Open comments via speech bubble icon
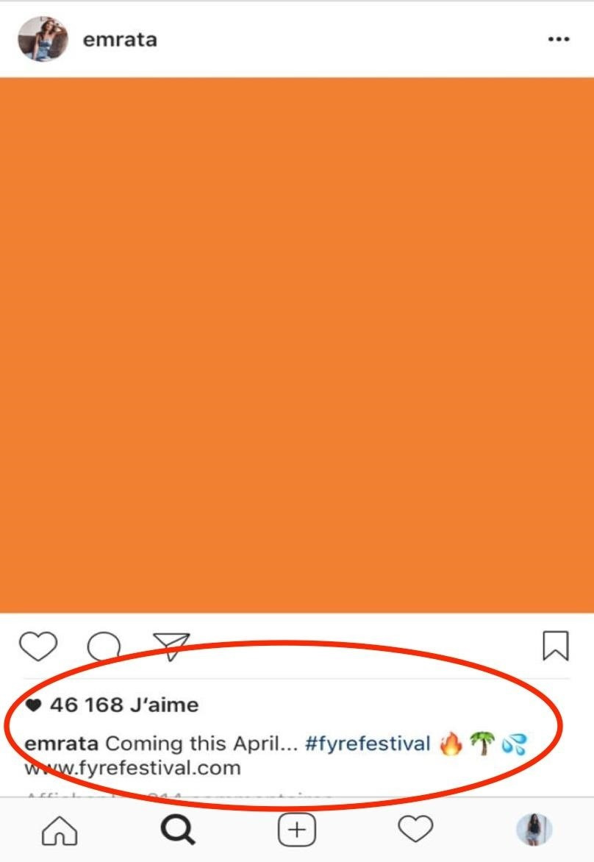 coord(104,646)
